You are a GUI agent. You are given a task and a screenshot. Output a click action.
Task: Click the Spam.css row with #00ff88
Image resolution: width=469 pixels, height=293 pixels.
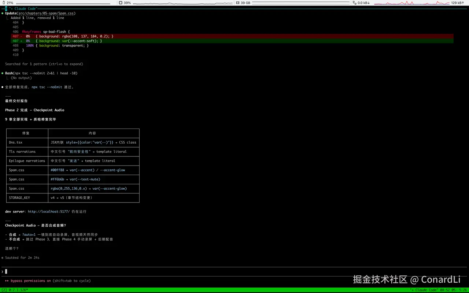(x=73, y=170)
